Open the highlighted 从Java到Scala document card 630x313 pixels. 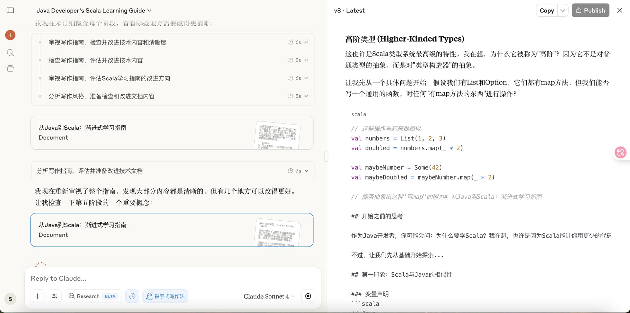point(172,230)
